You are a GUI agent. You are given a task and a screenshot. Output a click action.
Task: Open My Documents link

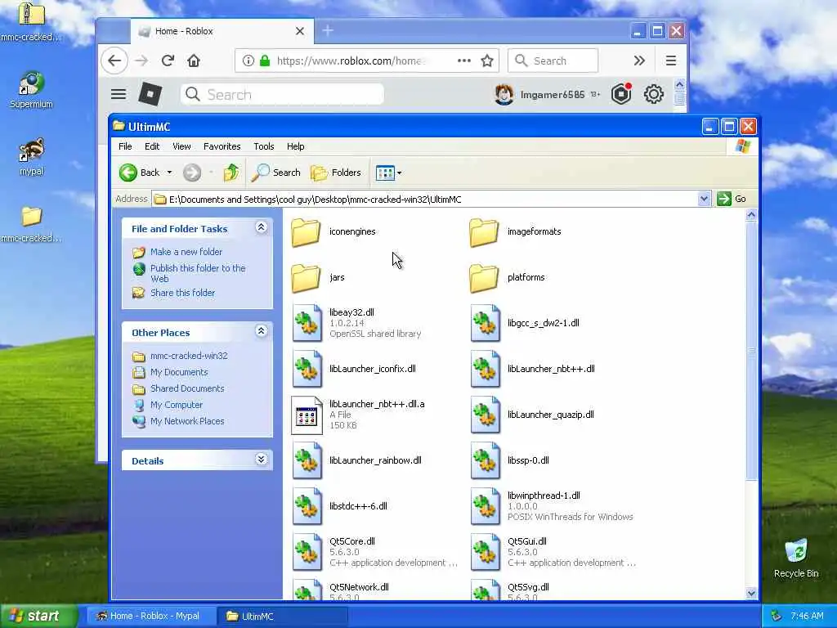(x=179, y=372)
